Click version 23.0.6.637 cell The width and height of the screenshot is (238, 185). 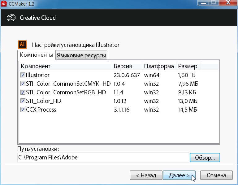point(127,75)
